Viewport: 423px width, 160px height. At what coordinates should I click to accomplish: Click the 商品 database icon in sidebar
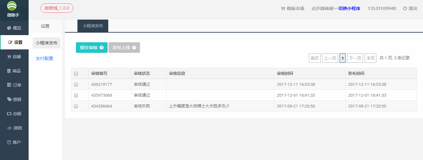[x=9, y=71]
